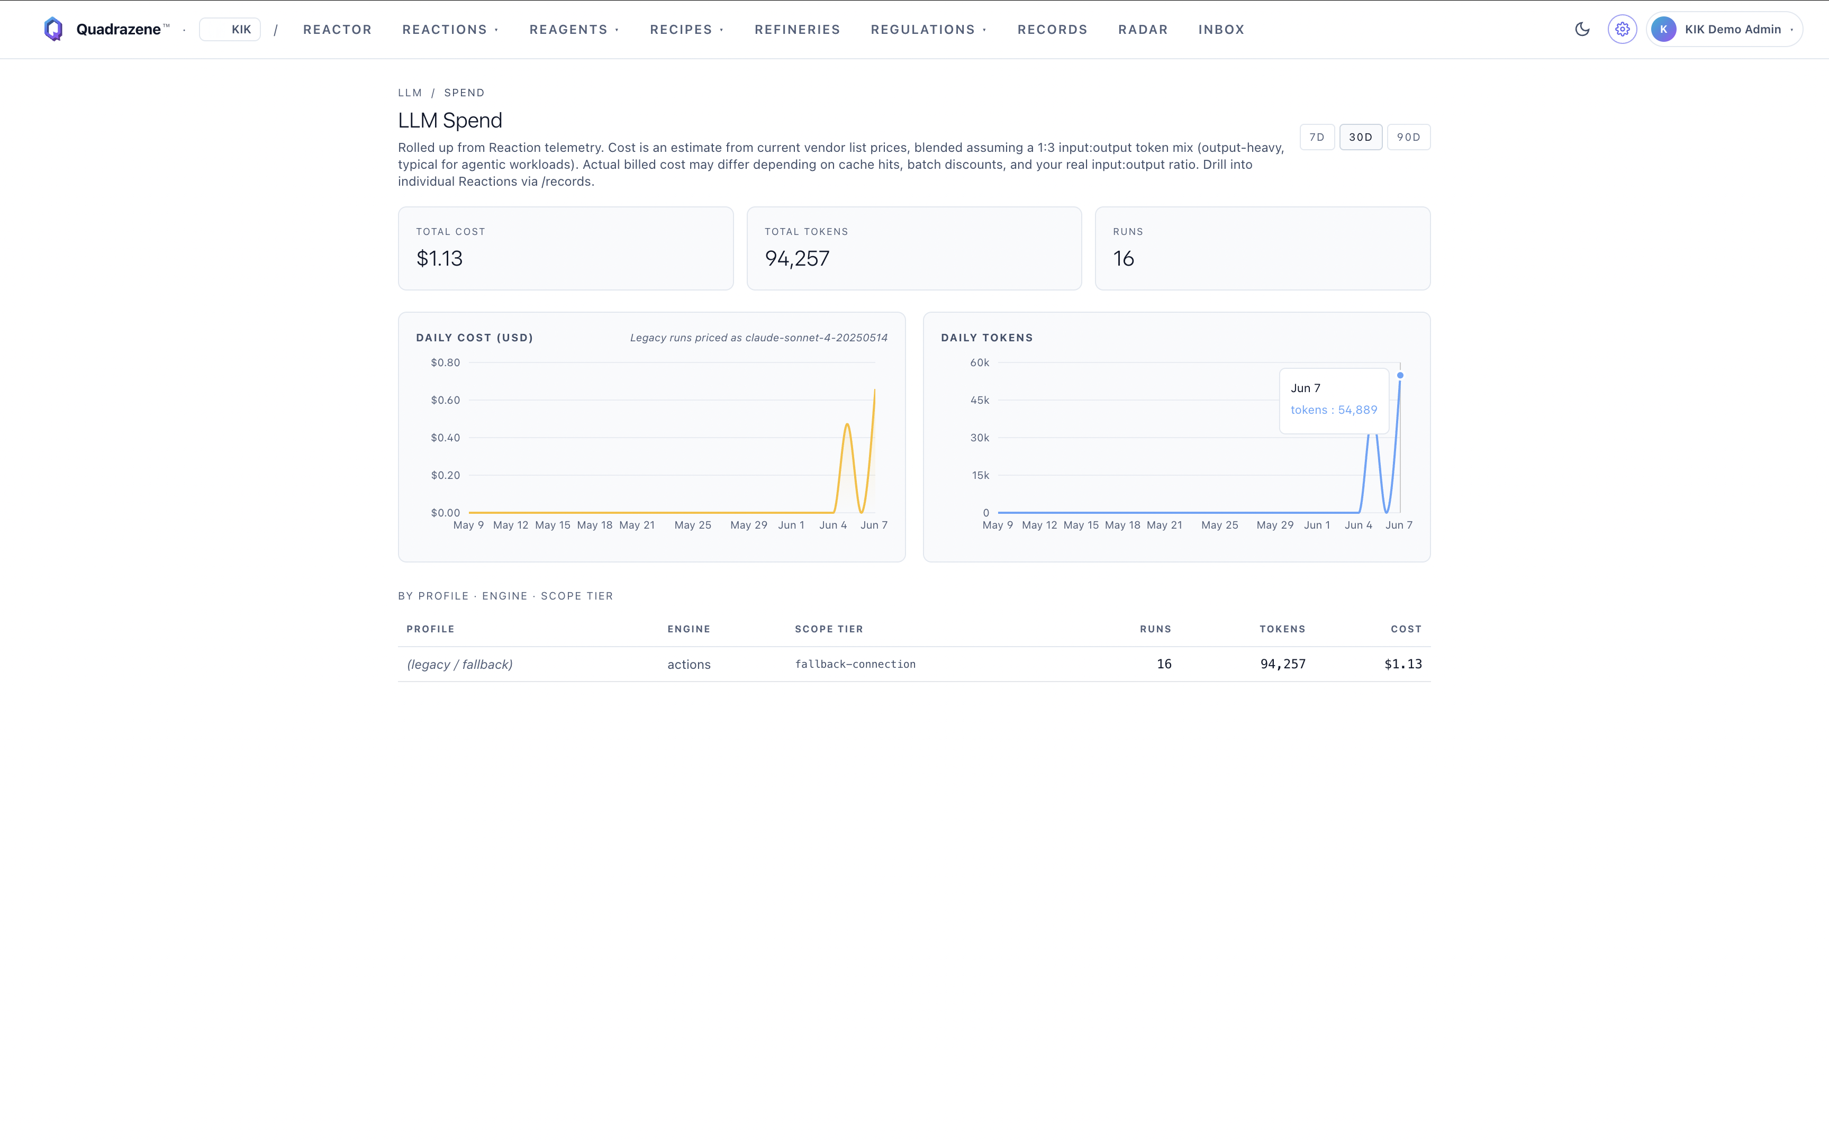The width and height of the screenshot is (1829, 1143).
Task: Click the Runs column header
Action: pos(1156,629)
